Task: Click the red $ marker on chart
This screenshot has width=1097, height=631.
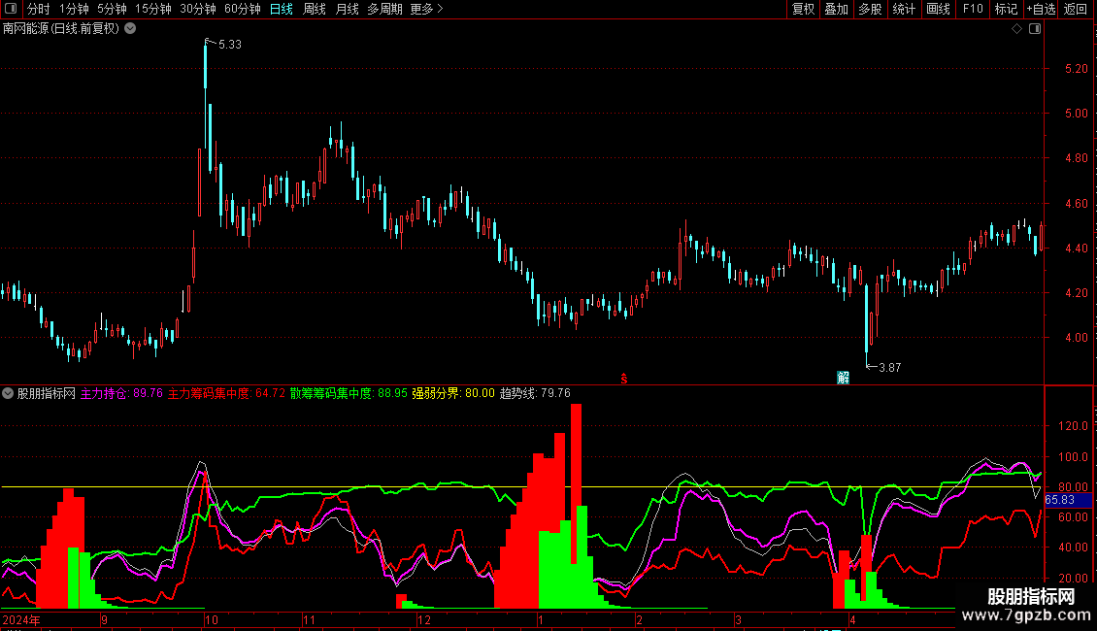Action: tap(624, 379)
